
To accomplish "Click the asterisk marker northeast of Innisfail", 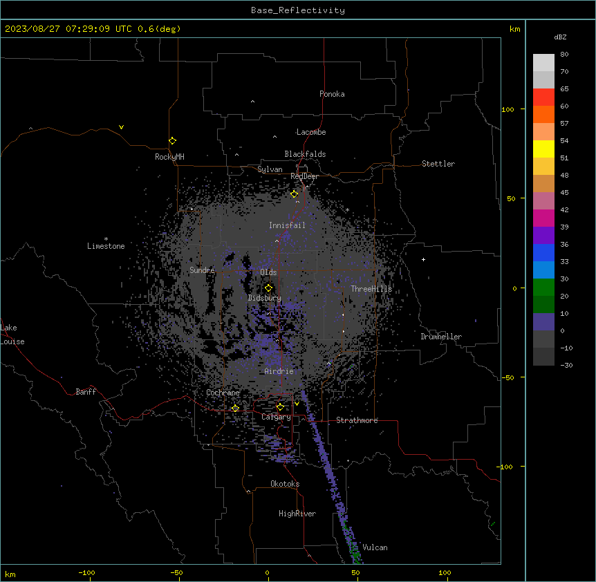I will click(347, 210).
